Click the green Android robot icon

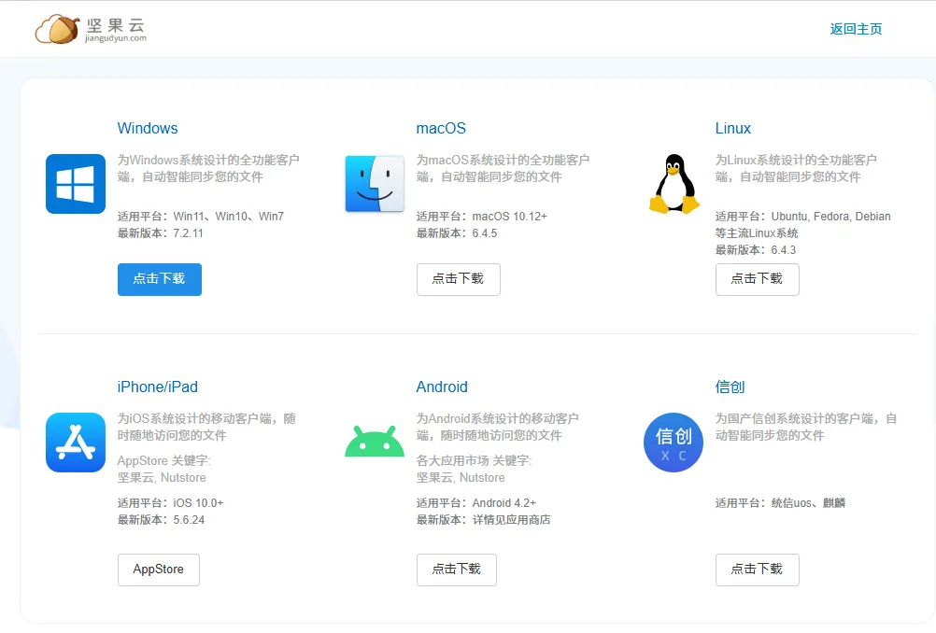(x=375, y=442)
